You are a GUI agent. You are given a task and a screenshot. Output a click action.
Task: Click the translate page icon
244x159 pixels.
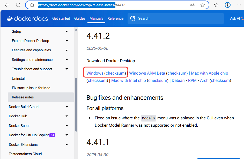coord(192,5)
